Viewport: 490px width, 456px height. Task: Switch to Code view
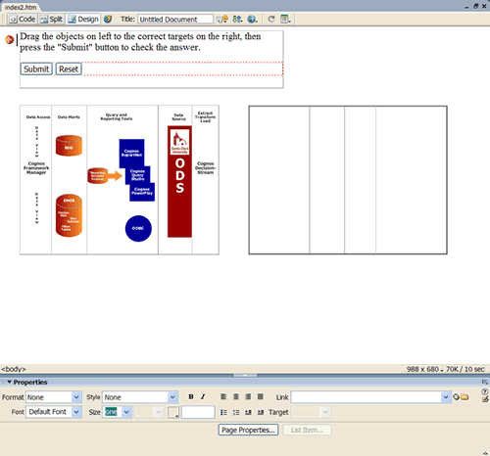(23, 20)
